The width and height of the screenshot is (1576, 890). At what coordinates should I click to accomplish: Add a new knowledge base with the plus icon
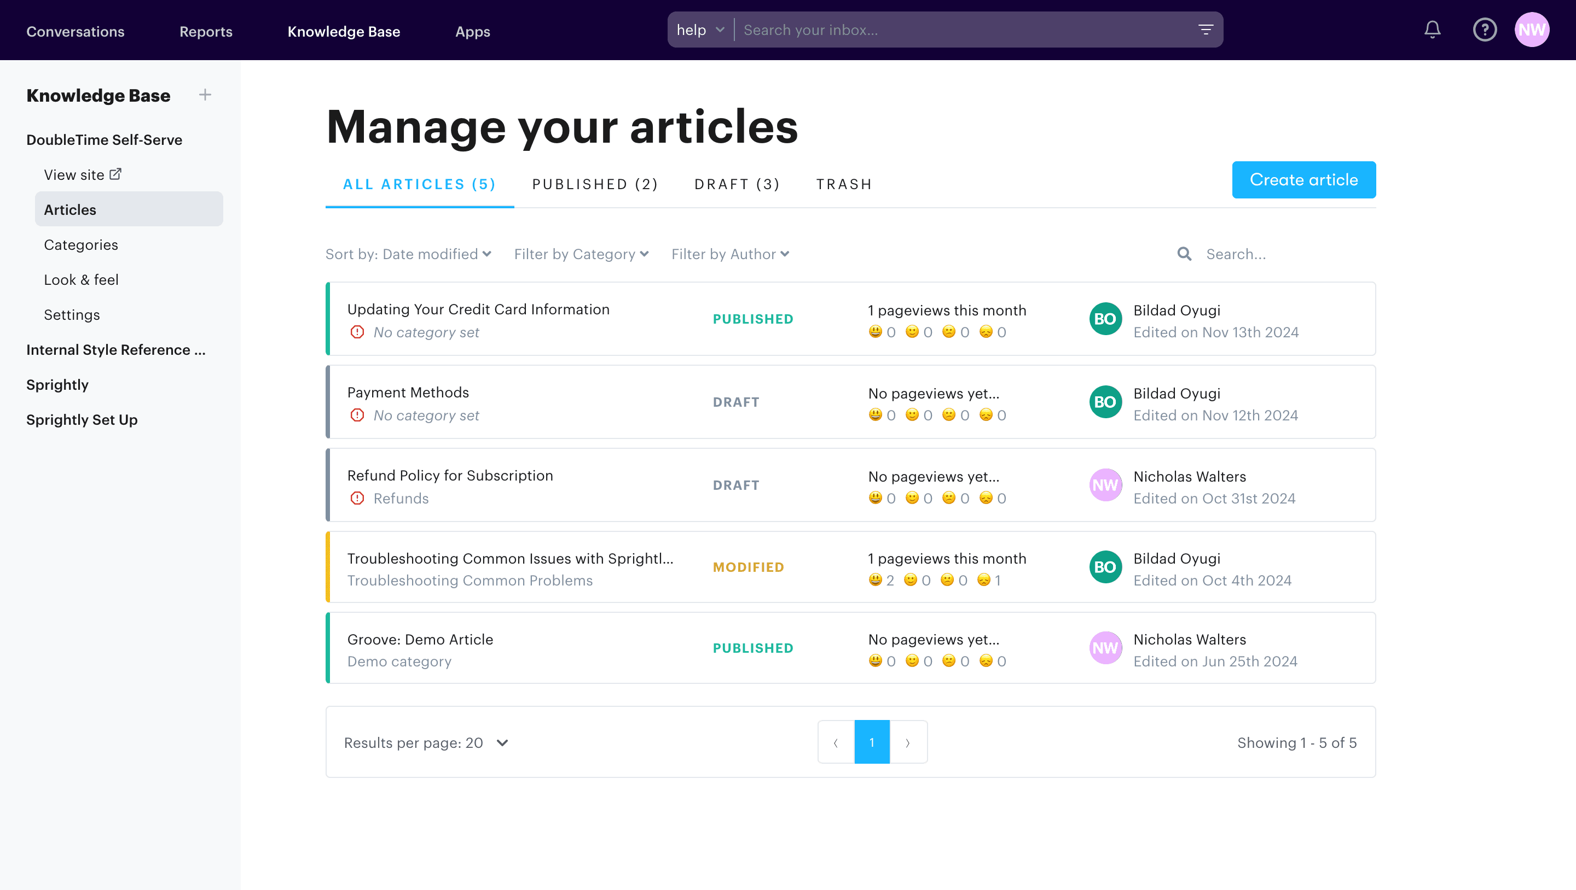point(205,95)
